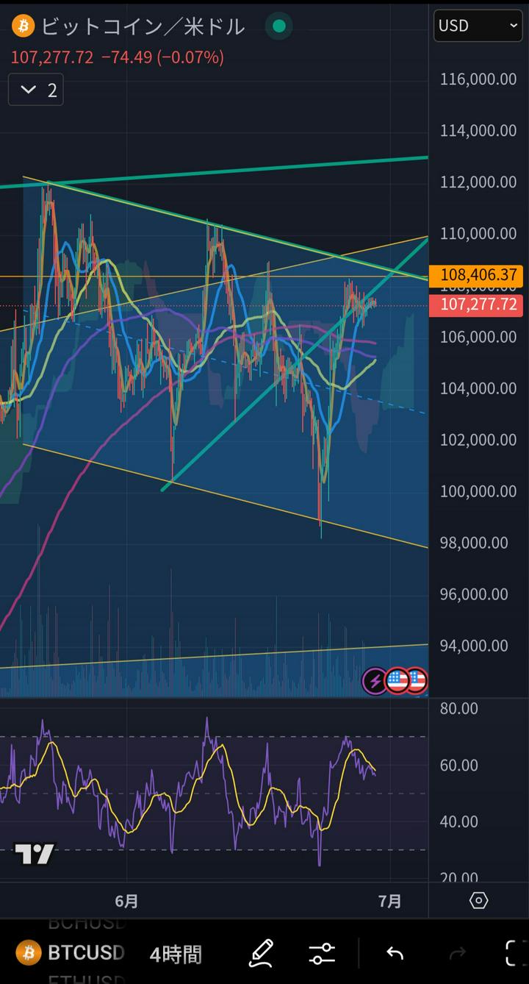The width and height of the screenshot is (529, 984).
Task: Open chart settings via the hexagon icon
Action: click(478, 901)
